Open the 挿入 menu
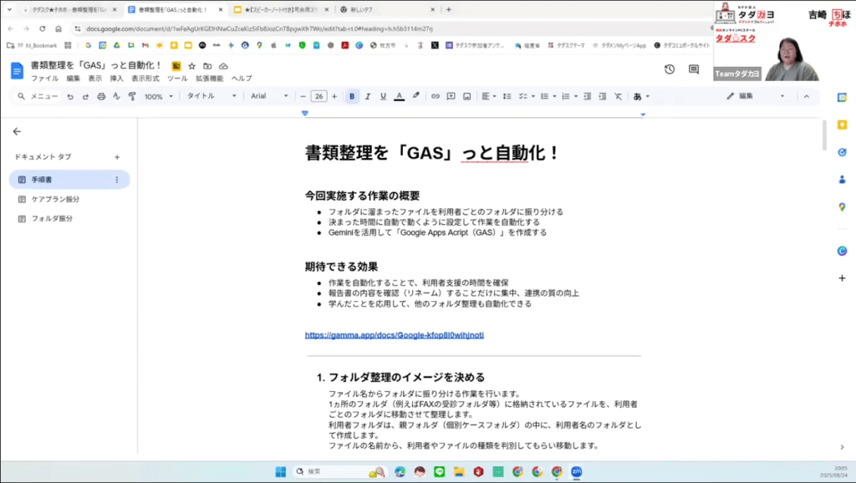Image resolution: width=856 pixels, height=483 pixels. [116, 79]
